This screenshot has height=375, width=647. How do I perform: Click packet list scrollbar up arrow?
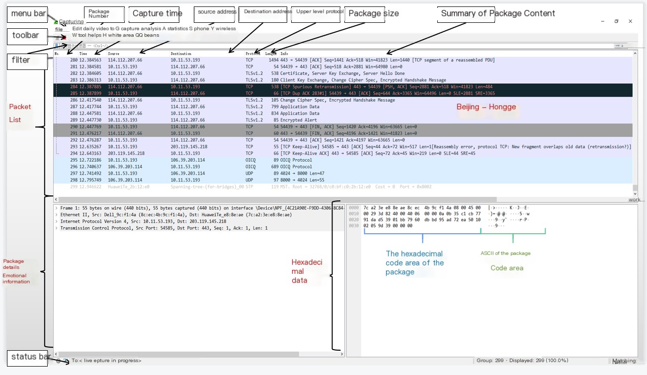[635, 54]
